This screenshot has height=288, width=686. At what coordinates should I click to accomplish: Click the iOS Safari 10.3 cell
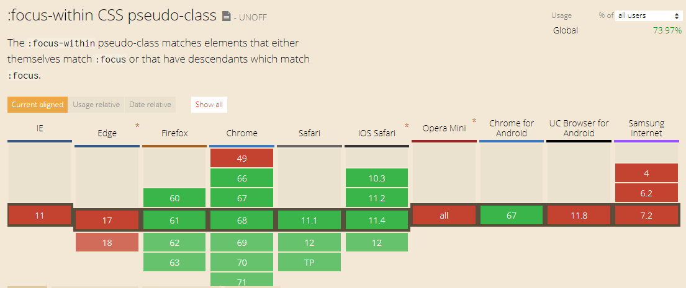point(377,178)
